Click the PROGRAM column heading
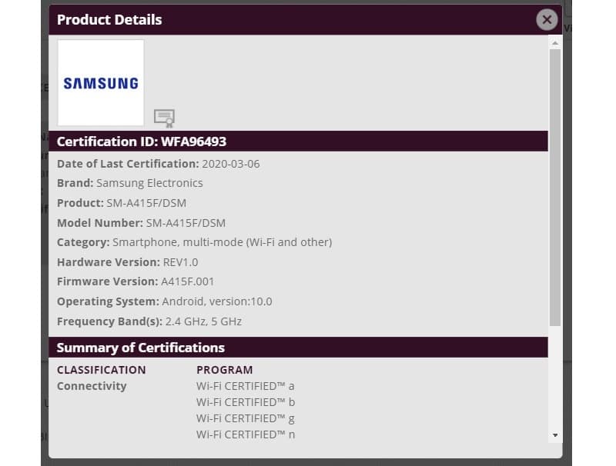The image size is (616, 466). 224,370
